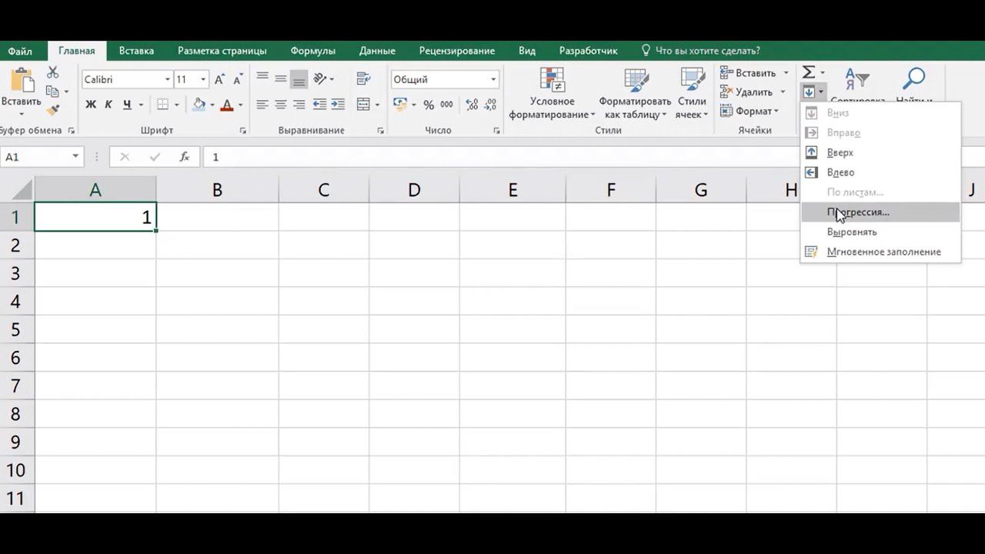Click the AutoSum sigma icon

[x=808, y=72]
